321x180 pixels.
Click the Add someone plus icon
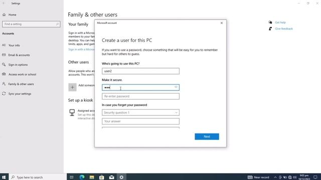tap(72, 87)
